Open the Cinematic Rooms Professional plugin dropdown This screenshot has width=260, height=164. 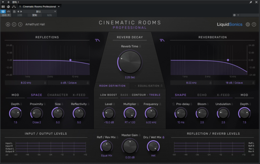(x=39, y=6)
